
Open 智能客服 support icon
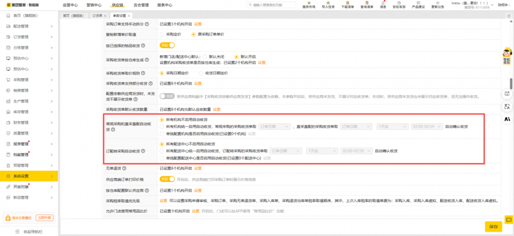[x=399, y=3]
